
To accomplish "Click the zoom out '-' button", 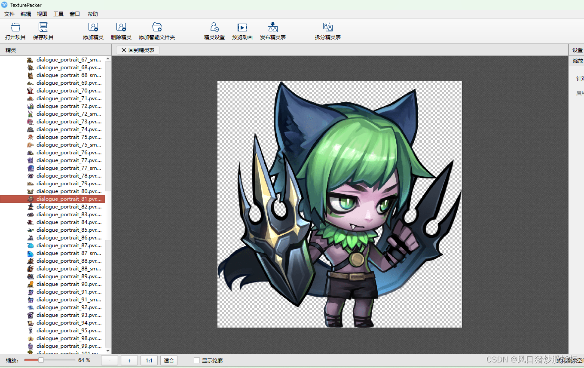I will tap(110, 360).
